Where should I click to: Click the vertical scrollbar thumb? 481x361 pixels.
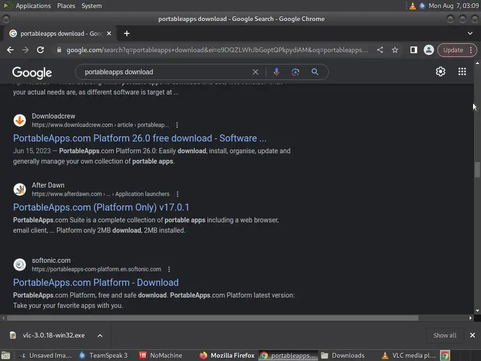477,169
